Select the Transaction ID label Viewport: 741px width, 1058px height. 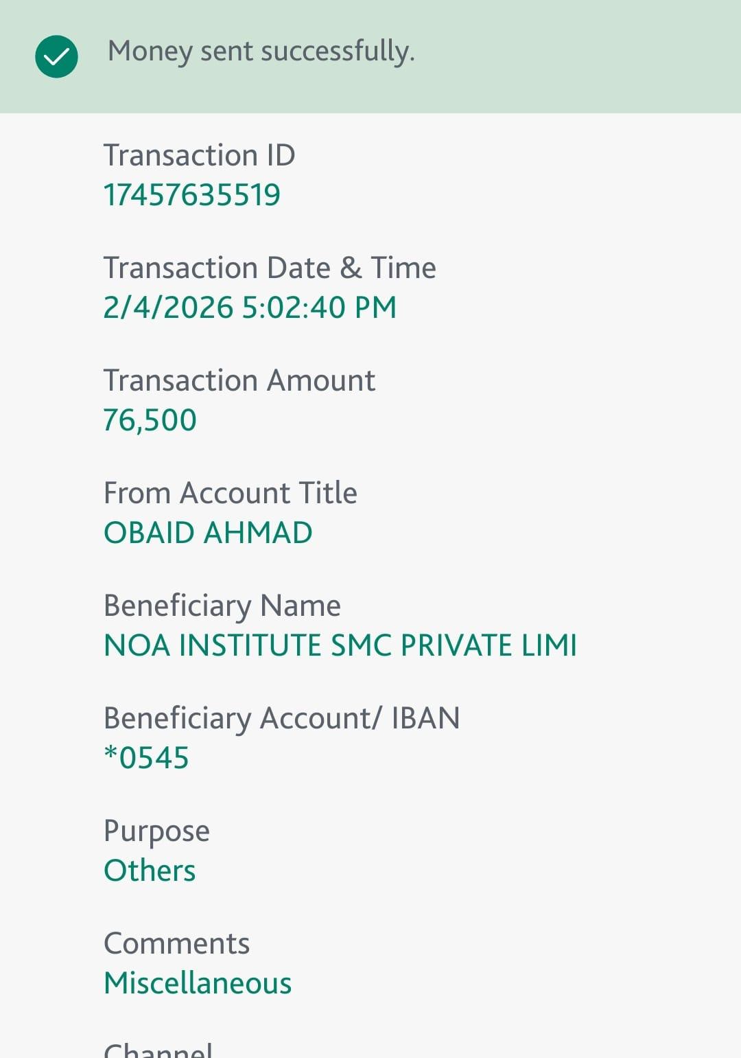[x=199, y=155]
